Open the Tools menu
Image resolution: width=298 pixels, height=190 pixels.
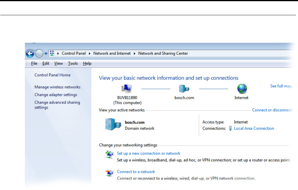click(73, 63)
